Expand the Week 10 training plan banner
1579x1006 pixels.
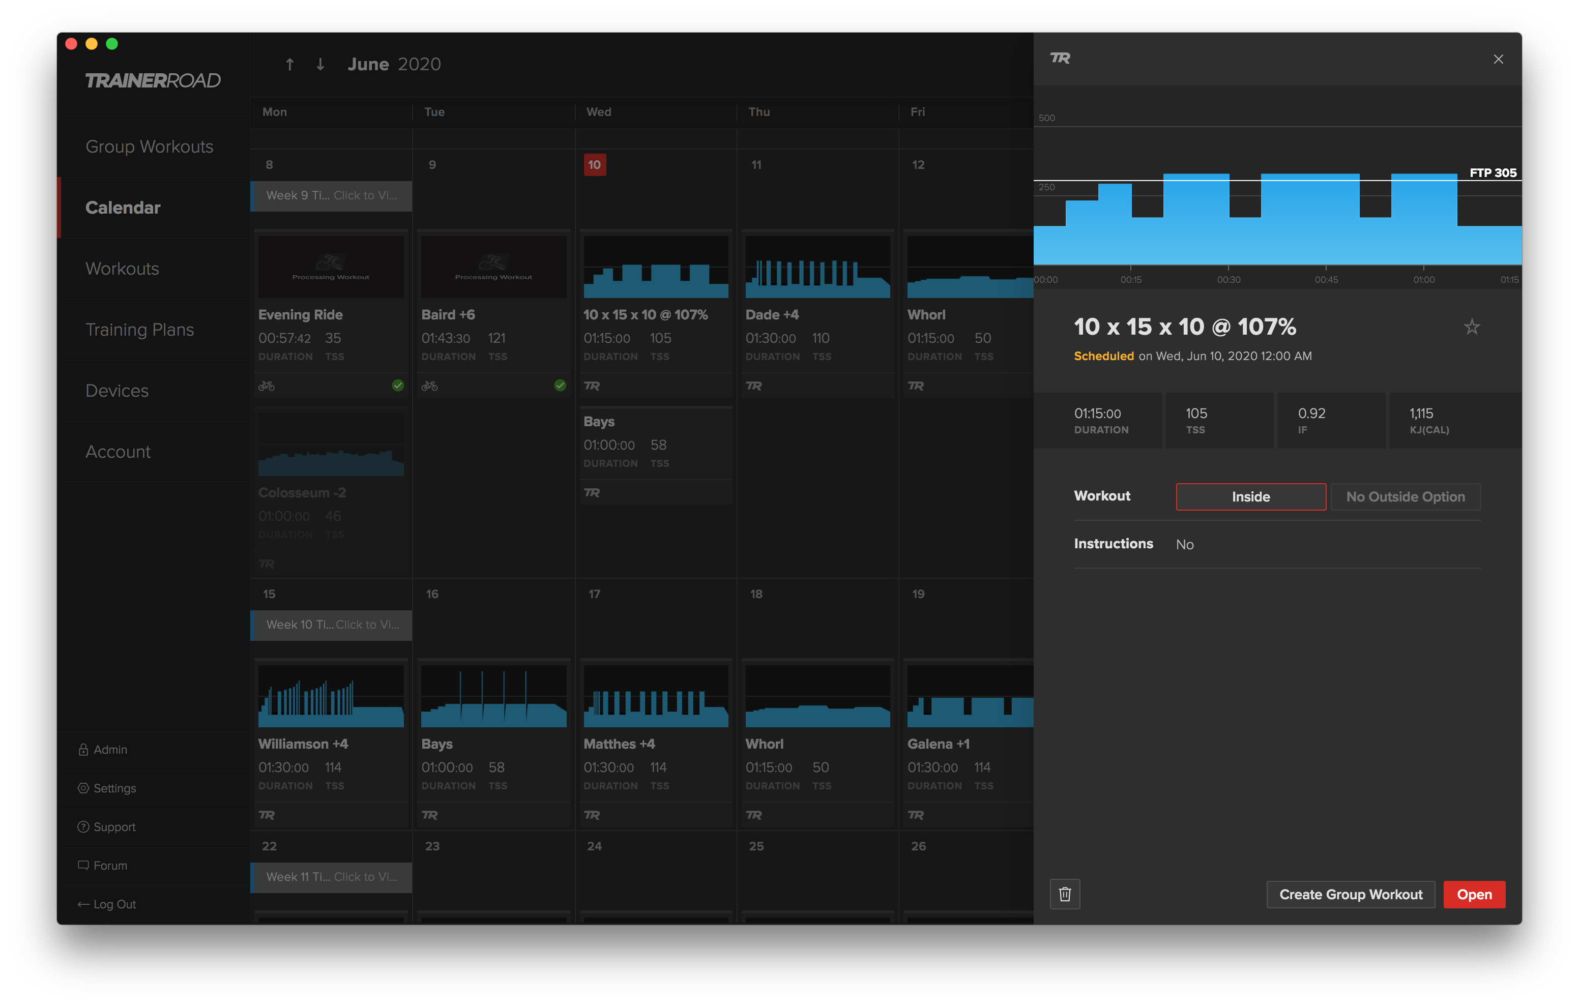pos(331,625)
